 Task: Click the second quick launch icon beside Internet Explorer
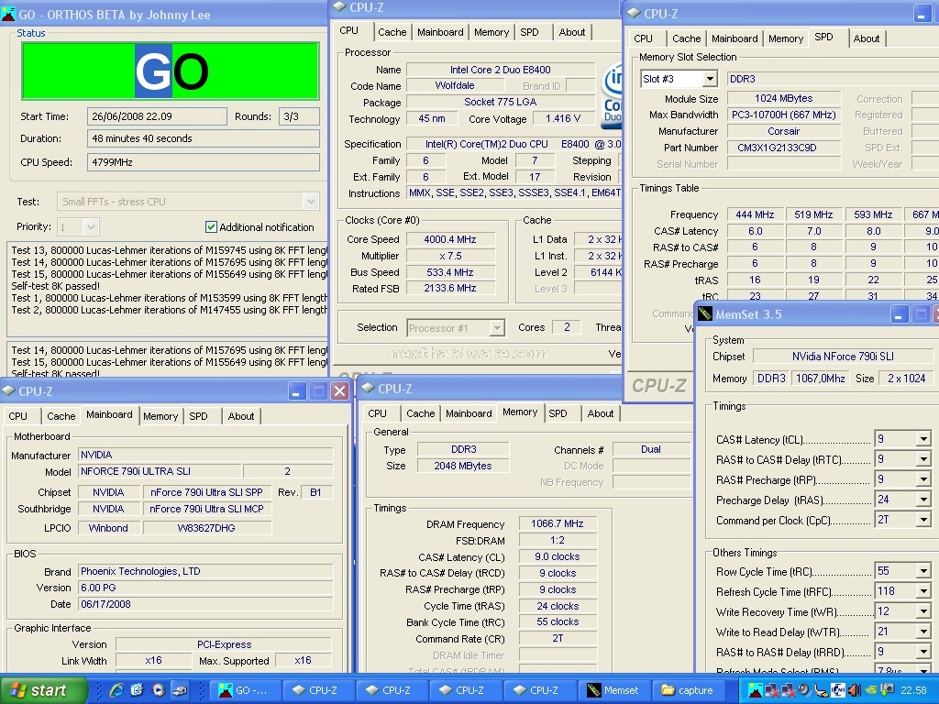(x=138, y=690)
